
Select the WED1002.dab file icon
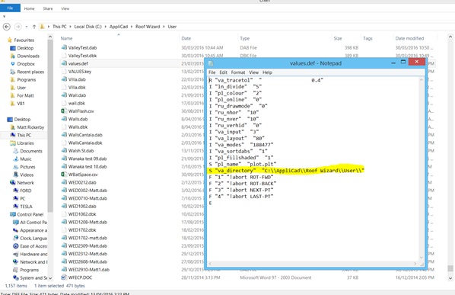64,206
